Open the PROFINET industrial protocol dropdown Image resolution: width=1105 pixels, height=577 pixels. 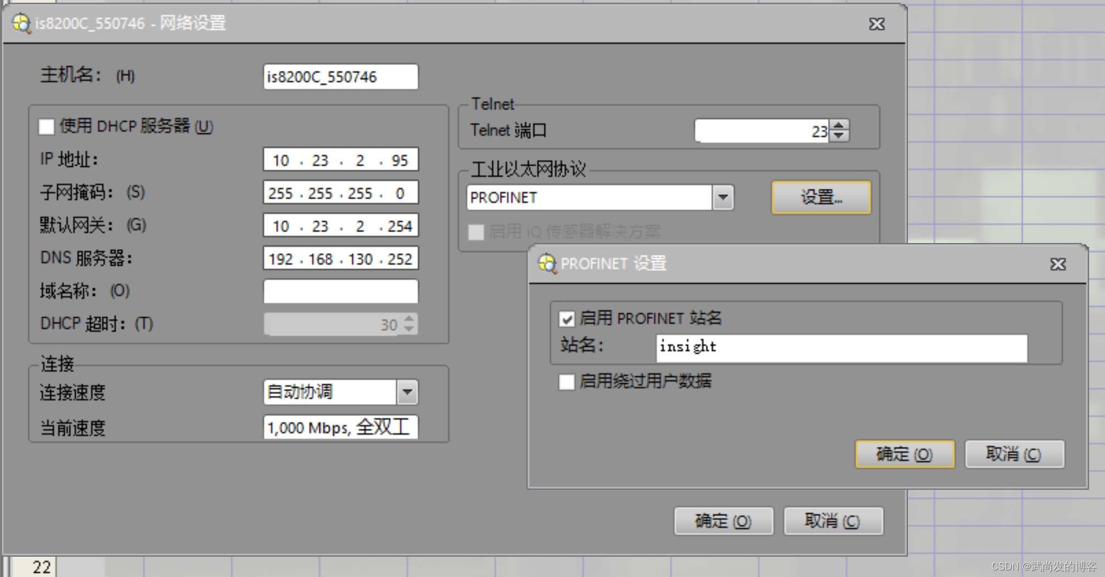coord(723,197)
